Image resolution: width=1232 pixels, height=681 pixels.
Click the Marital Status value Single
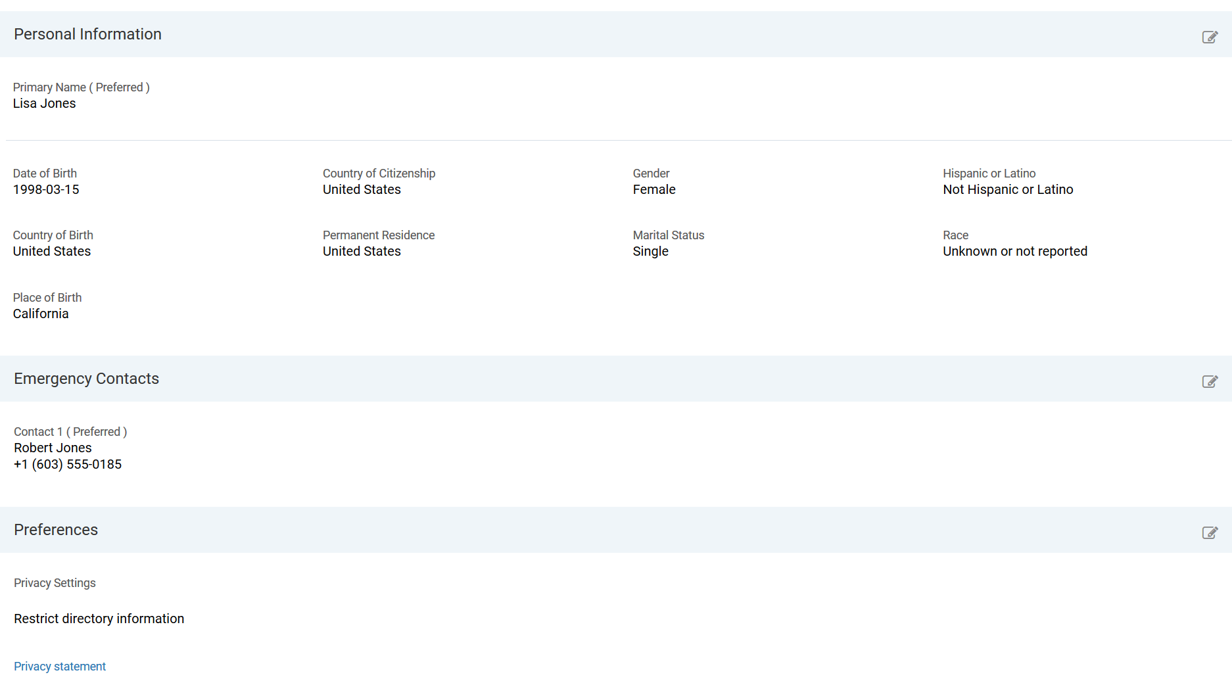[x=650, y=251]
